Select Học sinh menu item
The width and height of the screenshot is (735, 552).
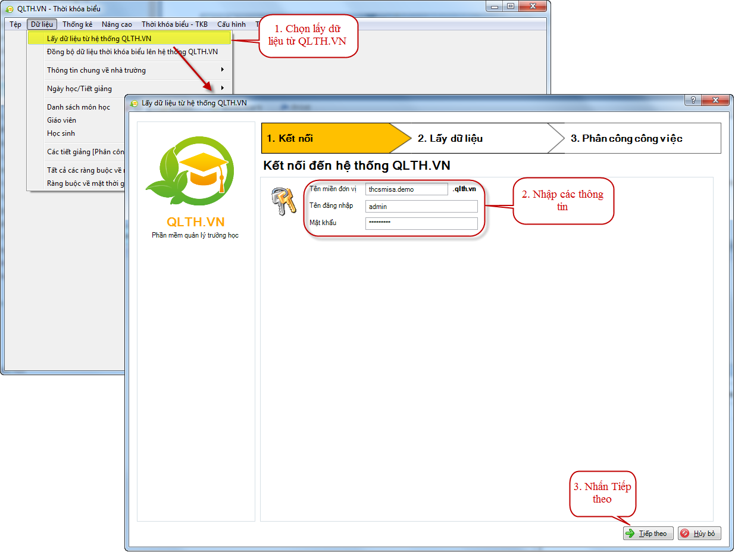61,133
